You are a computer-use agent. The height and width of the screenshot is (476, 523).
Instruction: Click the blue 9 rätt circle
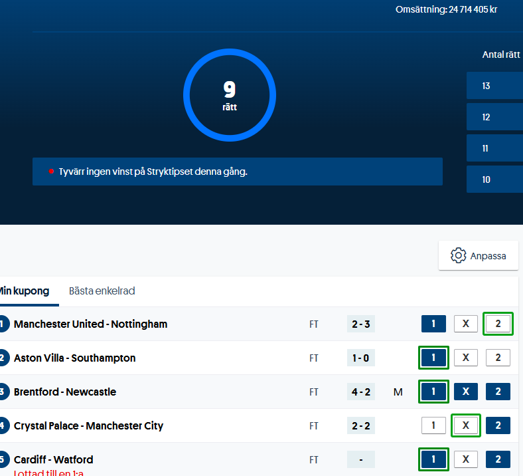tap(230, 95)
